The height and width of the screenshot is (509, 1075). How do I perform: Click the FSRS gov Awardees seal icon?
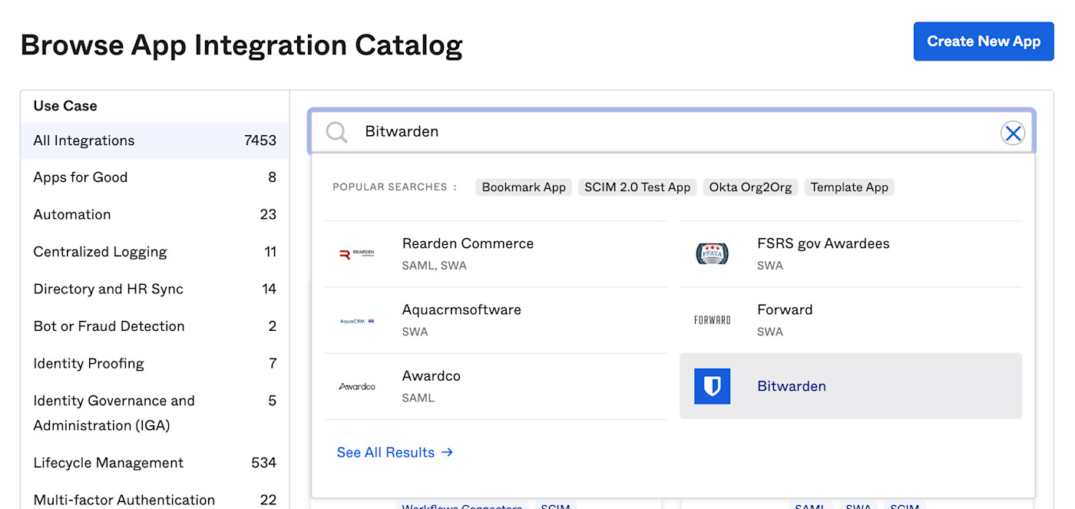tap(712, 253)
